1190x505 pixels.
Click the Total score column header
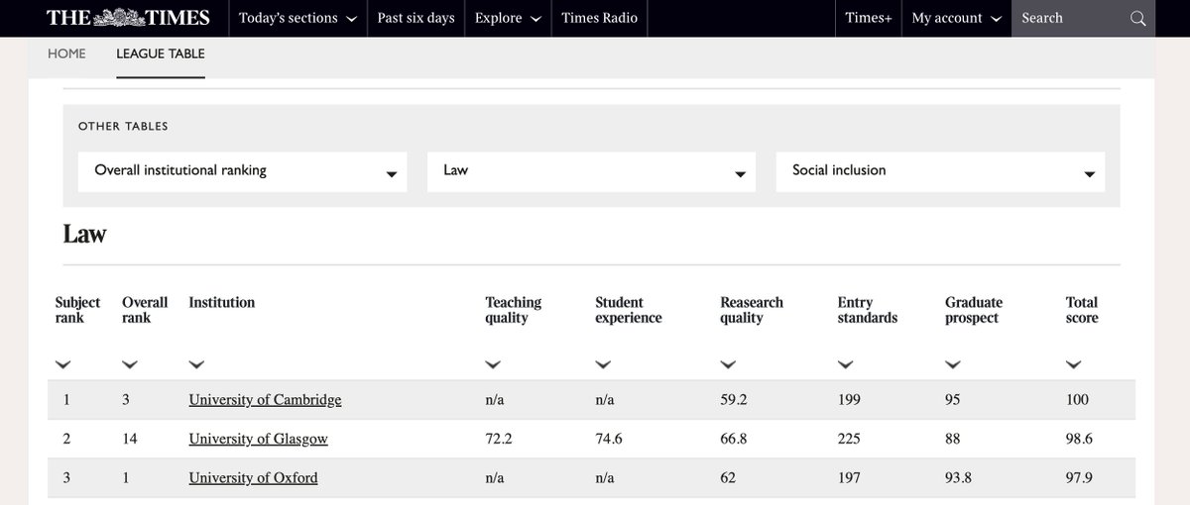(x=1082, y=310)
